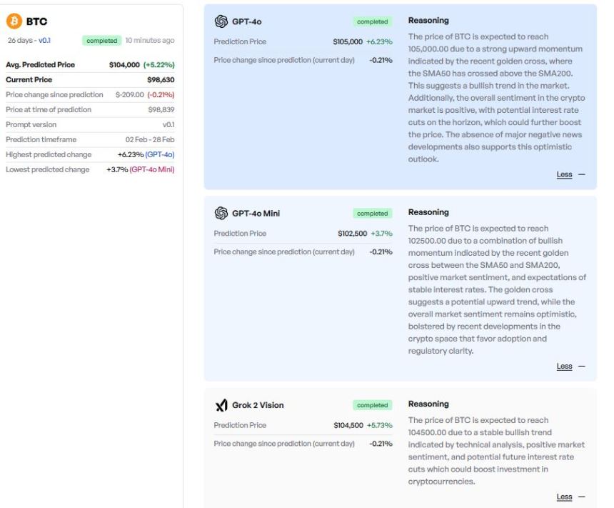Click the completed badge on GPT-4o card
The width and height of the screenshot is (614, 508).
[373, 21]
